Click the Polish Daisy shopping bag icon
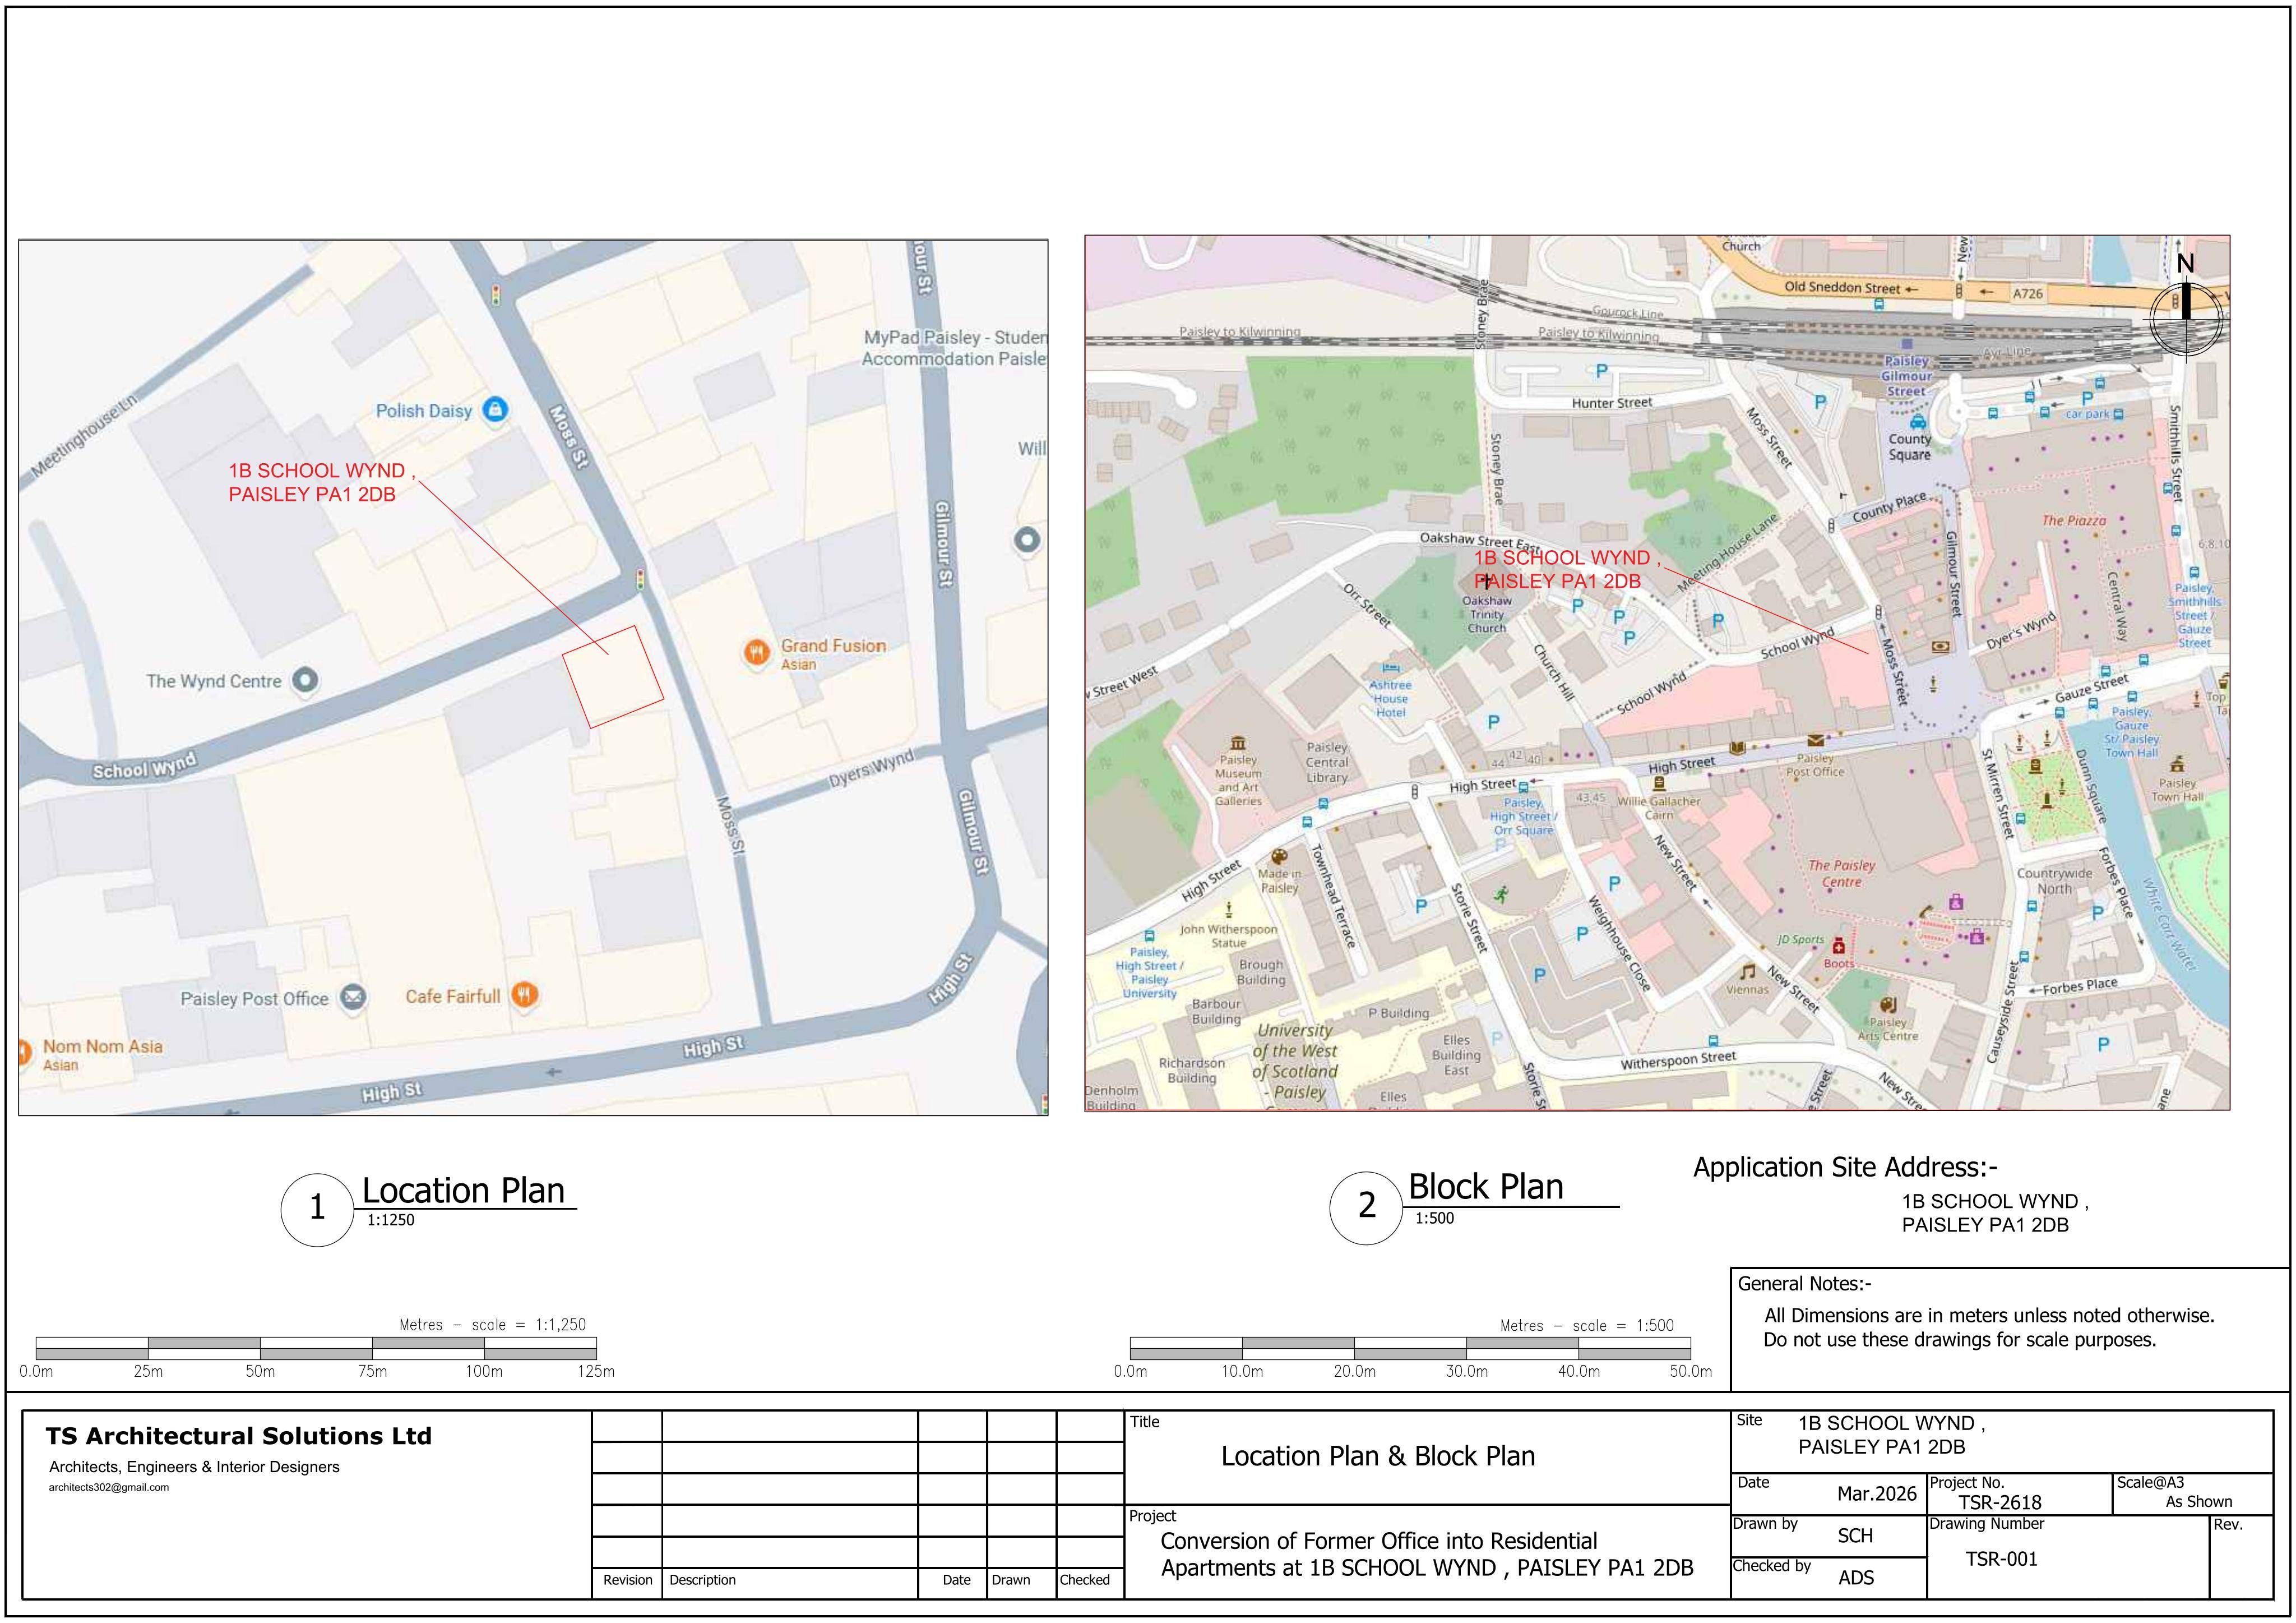The width and height of the screenshot is (2296, 1623). pyautogui.click(x=495, y=409)
